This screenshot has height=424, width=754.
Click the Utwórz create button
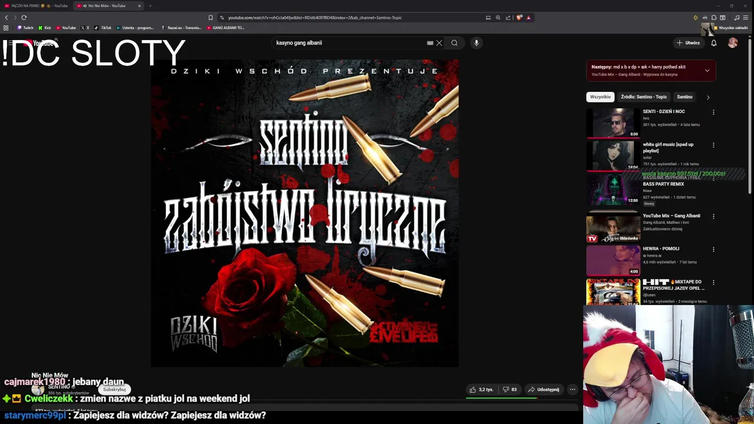(688, 43)
